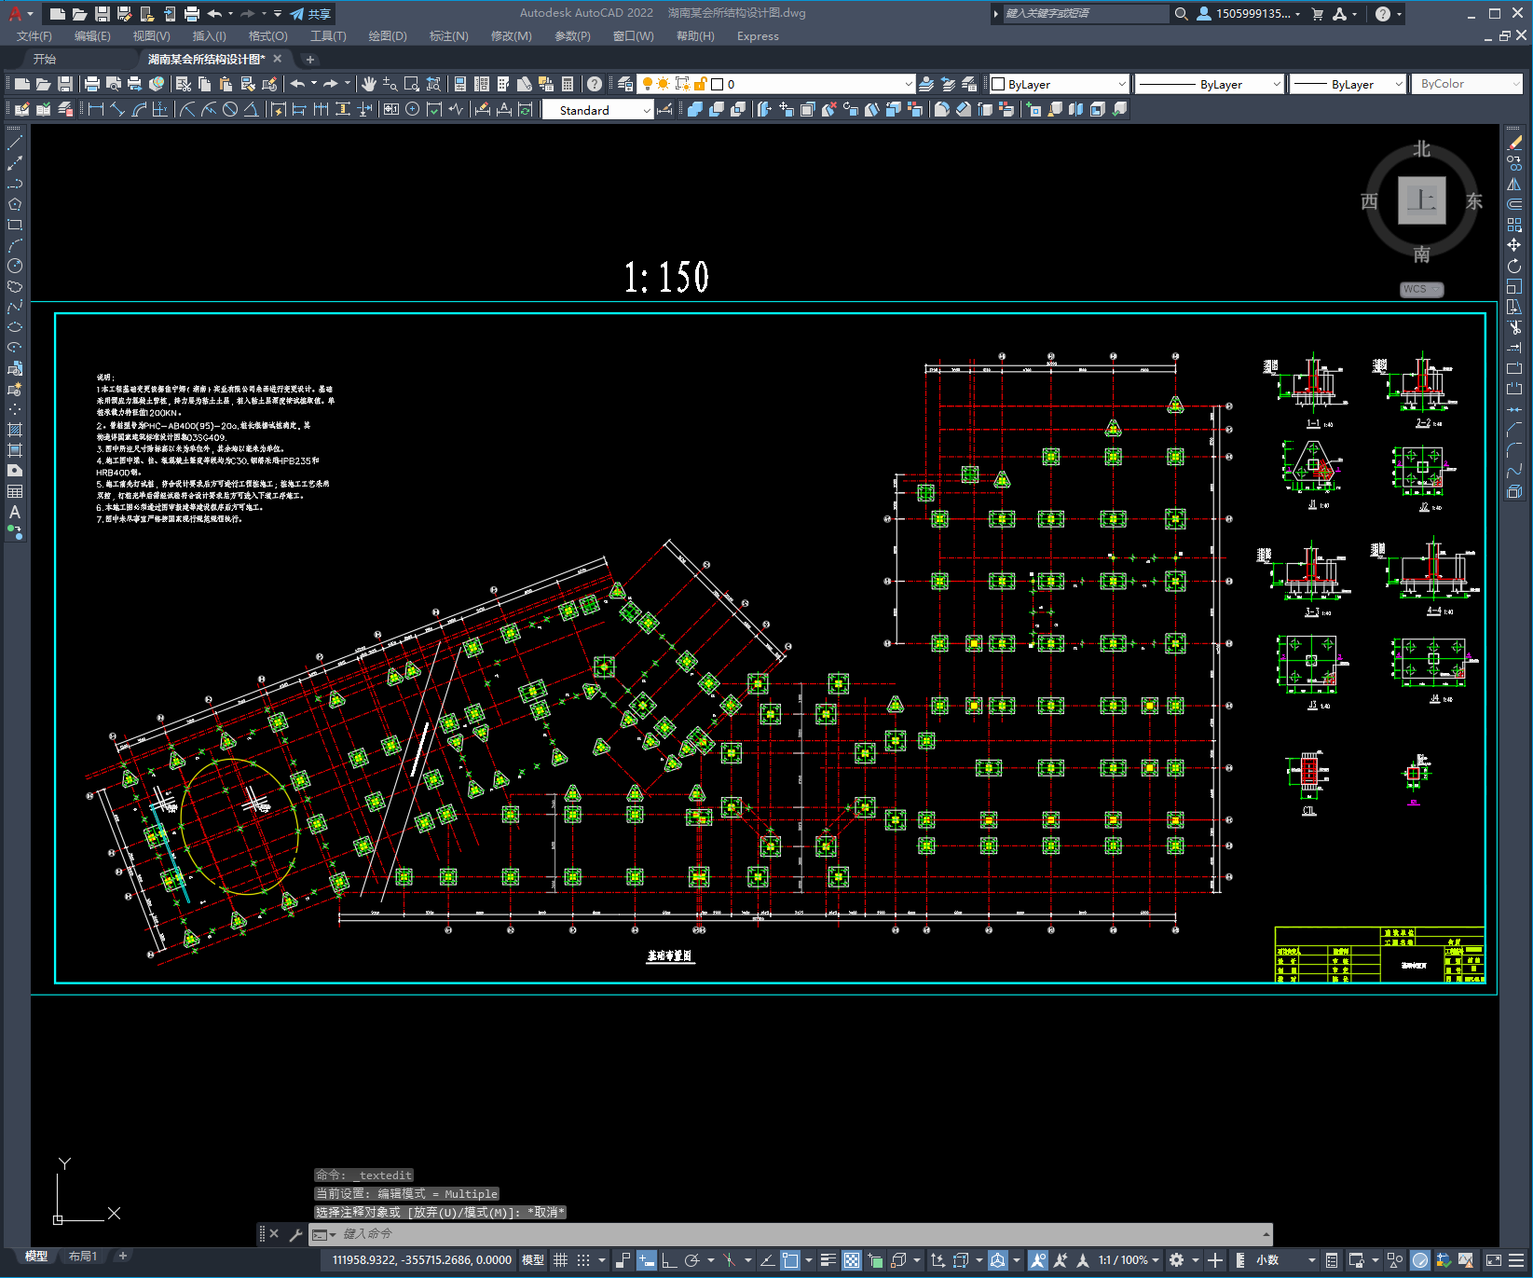The image size is (1533, 1278).
Task: Open the 标注(N) menu
Action: 448,36
